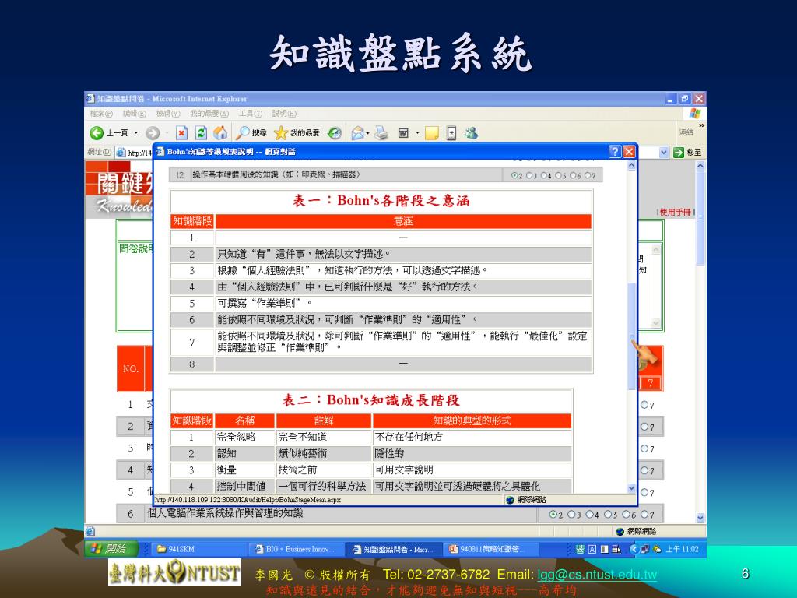Click the dialog's vertical scrollbar thumb
The width and height of the screenshot is (797, 598).
(x=631, y=336)
